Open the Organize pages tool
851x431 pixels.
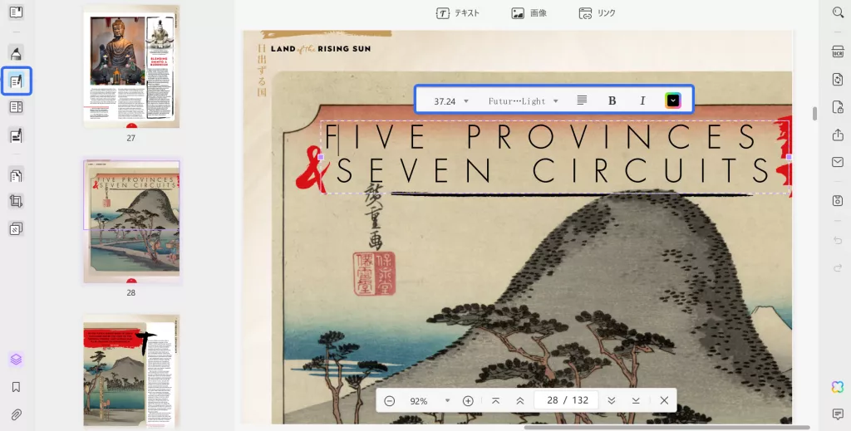tap(16, 107)
